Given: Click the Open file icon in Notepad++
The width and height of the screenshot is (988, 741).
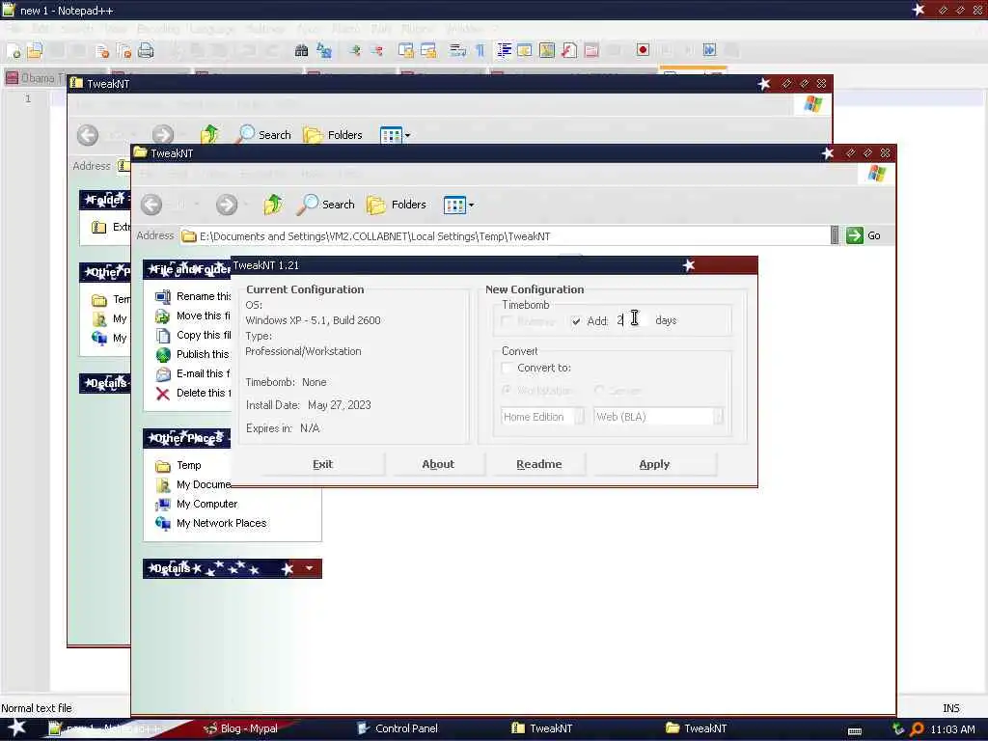Looking at the screenshot, I should click(36, 50).
